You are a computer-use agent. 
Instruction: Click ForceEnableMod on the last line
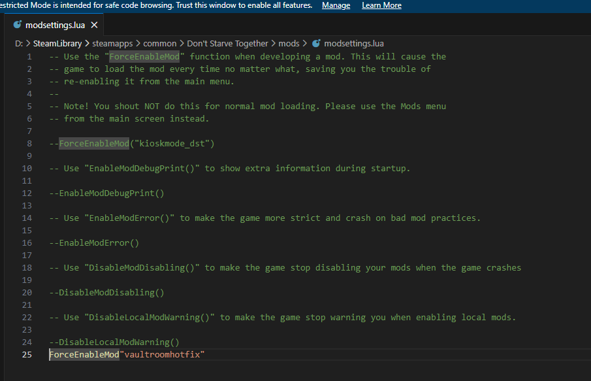(x=84, y=354)
